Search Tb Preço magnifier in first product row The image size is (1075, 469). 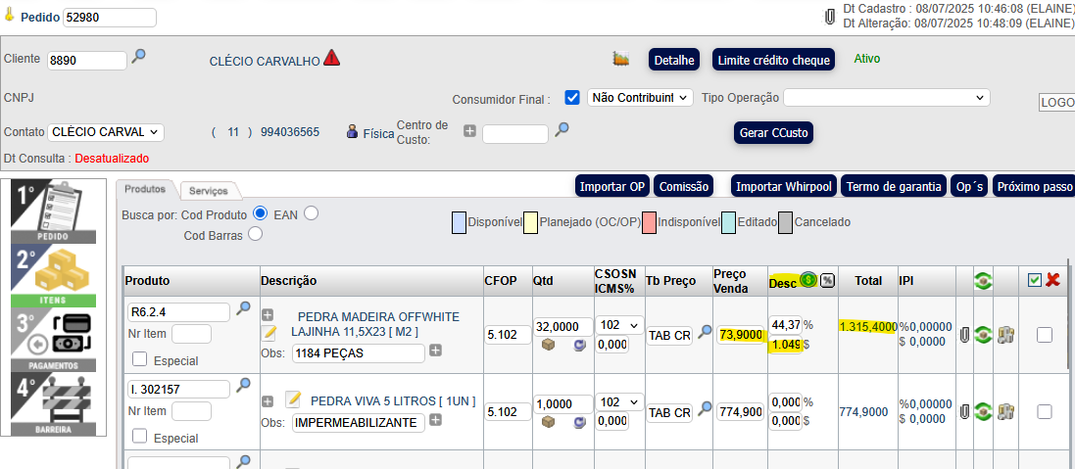tap(705, 333)
